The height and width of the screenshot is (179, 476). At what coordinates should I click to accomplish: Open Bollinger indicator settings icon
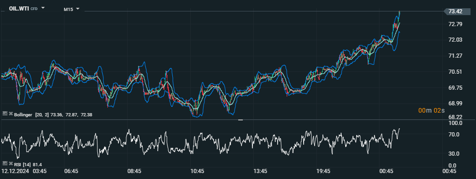pos(5,114)
